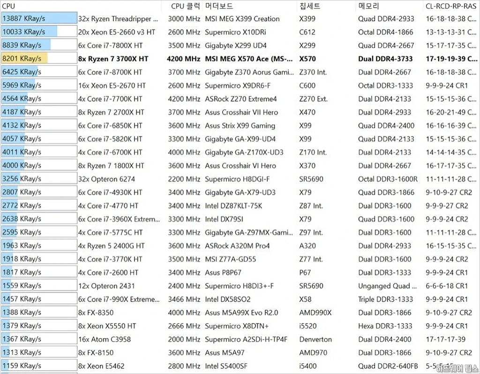The height and width of the screenshot is (374, 480).
Task: Select 6x Core i7-6850K HT
Action: tap(110, 126)
